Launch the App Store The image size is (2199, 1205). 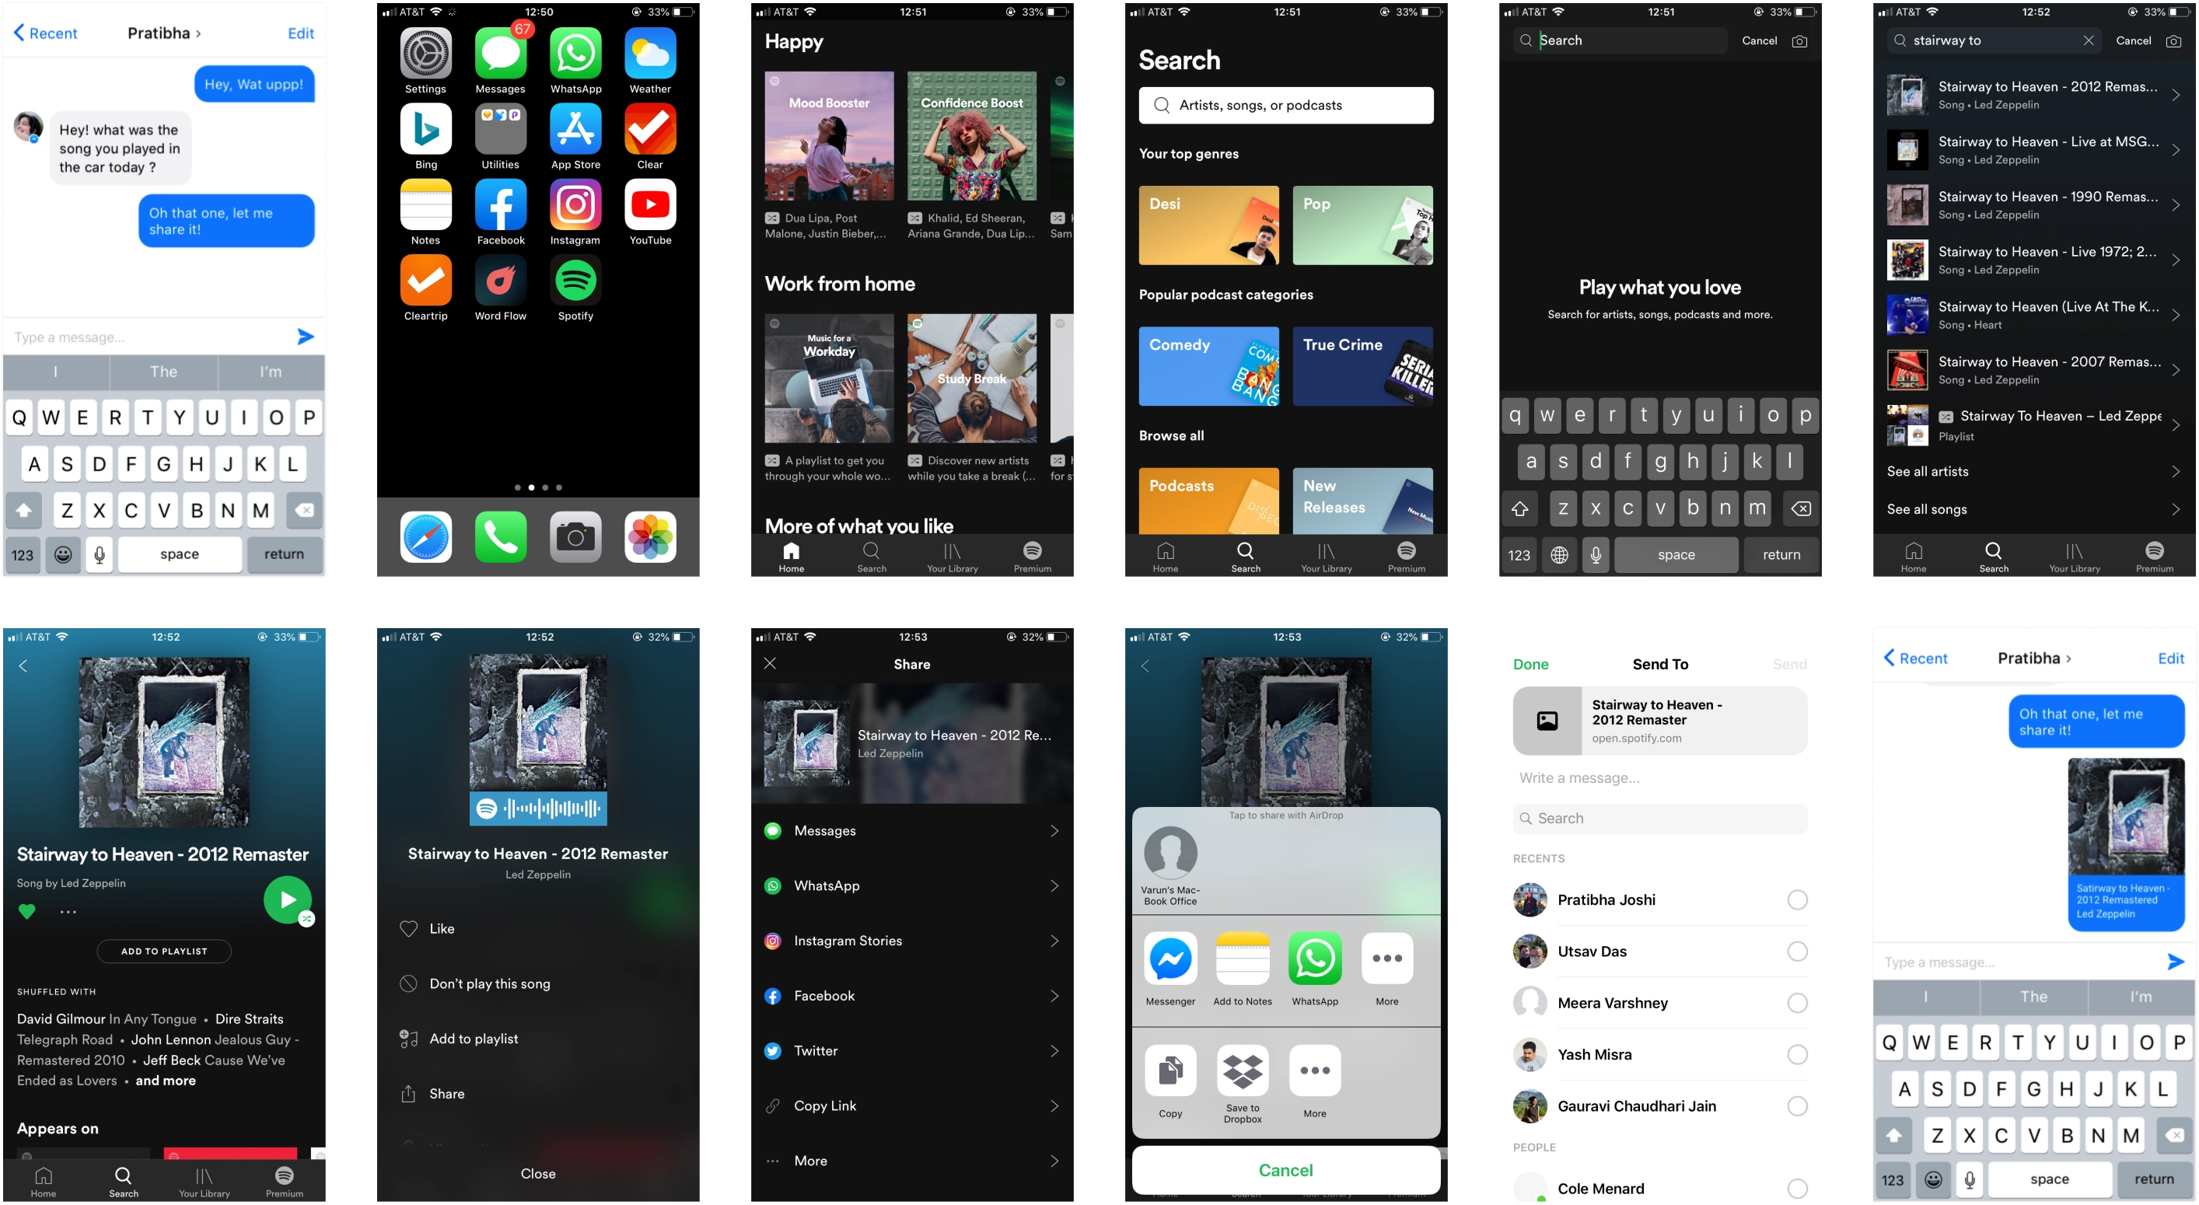pyautogui.click(x=575, y=129)
